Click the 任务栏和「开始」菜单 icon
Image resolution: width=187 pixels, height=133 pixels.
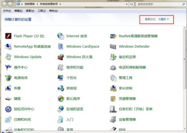pos(113,109)
